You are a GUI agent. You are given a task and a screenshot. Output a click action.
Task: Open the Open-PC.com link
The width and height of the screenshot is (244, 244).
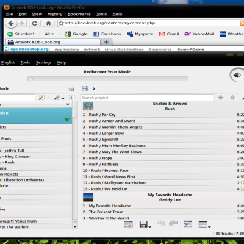click(190, 49)
